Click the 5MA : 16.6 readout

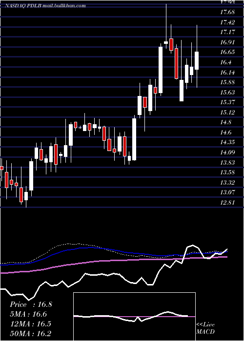28,314
